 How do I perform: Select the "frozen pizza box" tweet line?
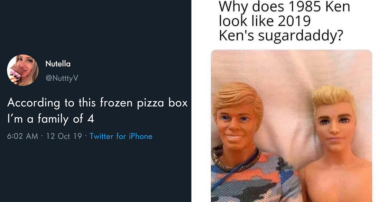97,103
